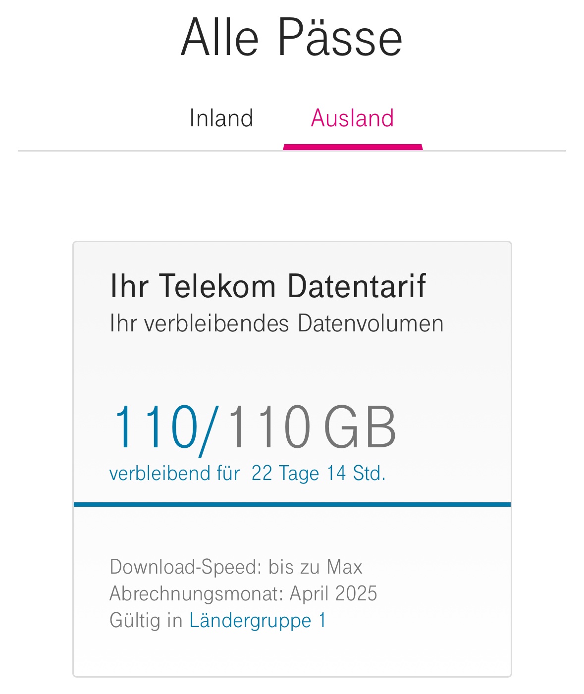This screenshot has height=694, width=584.
Task: Click the blue remaining 110 figure
Action: (x=156, y=427)
